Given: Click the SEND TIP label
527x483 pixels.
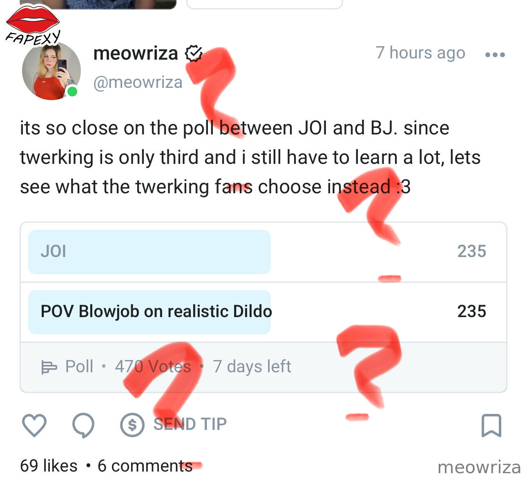Looking at the screenshot, I should tap(190, 424).
